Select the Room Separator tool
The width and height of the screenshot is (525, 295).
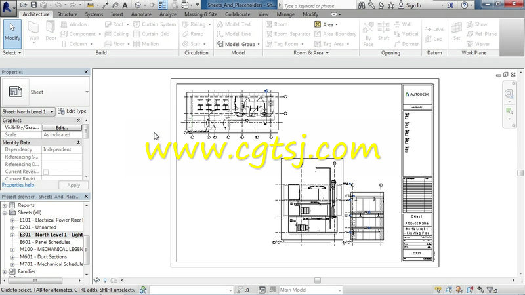[x=288, y=34]
